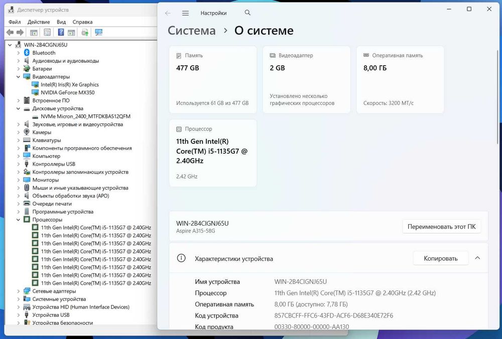The image size is (502, 339).
Task: Select Контроллеры запоминающих устройств row
Action: tap(80, 172)
